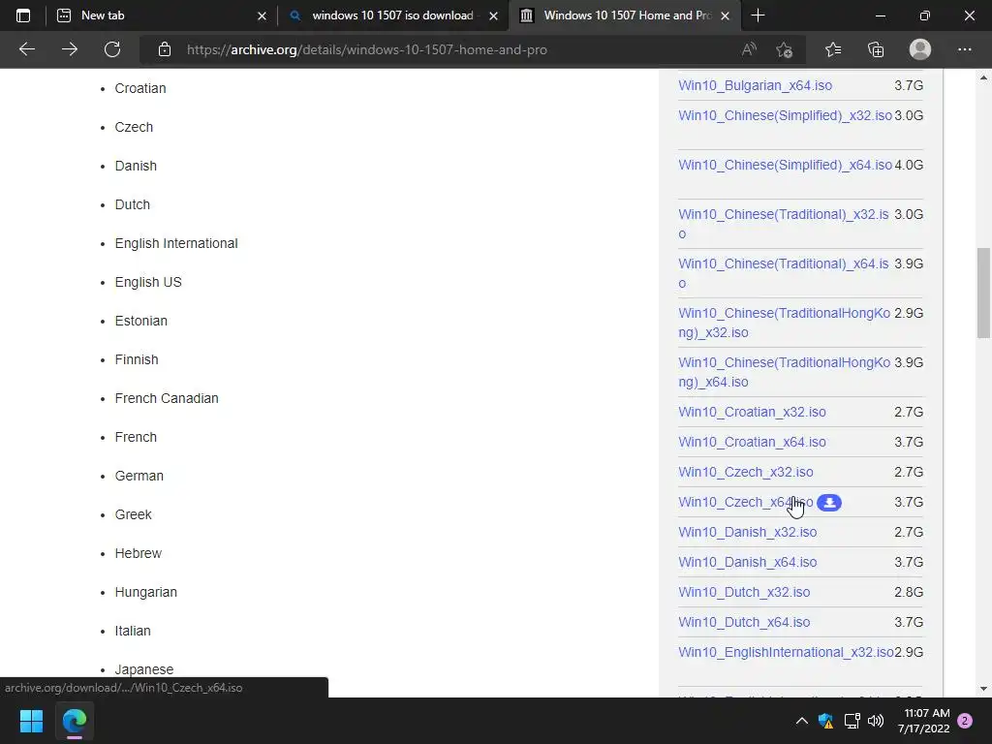
Task: Open the browser profile avatar
Action: pos(920,49)
